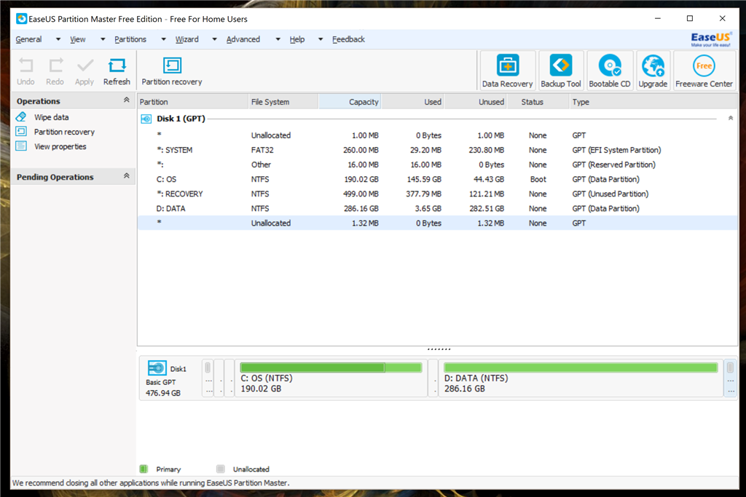The image size is (746, 497).
Task: Select the D: DATA block in disk map
Action: 581,378
